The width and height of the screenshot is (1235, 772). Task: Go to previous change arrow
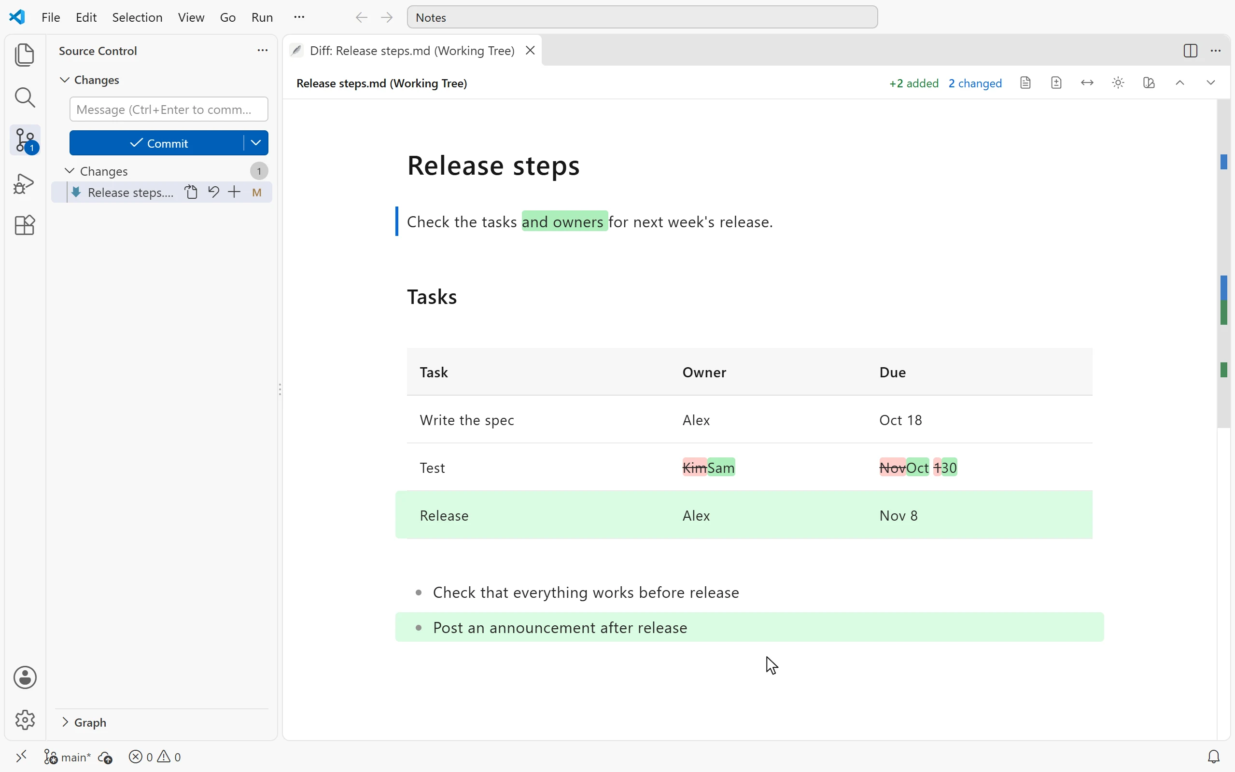coord(1180,83)
